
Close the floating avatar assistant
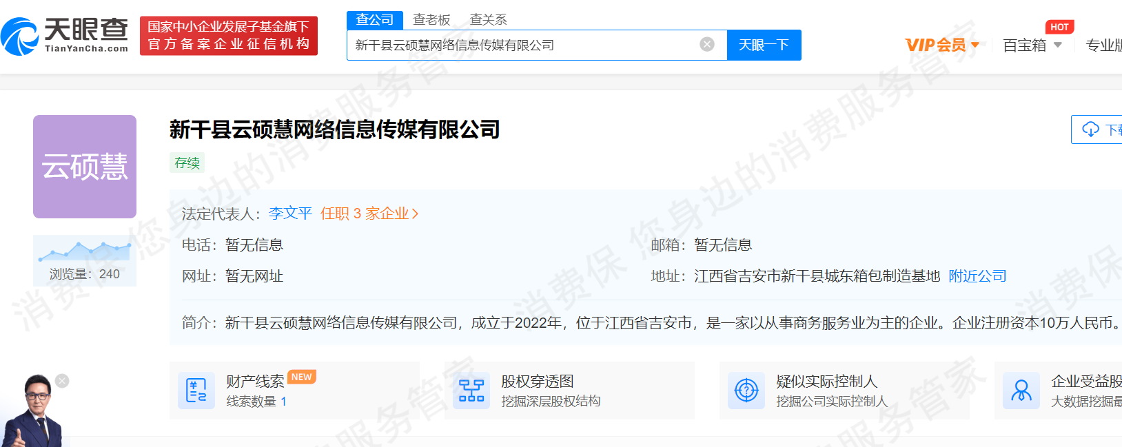pyautogui.click(x=62, y=381)
